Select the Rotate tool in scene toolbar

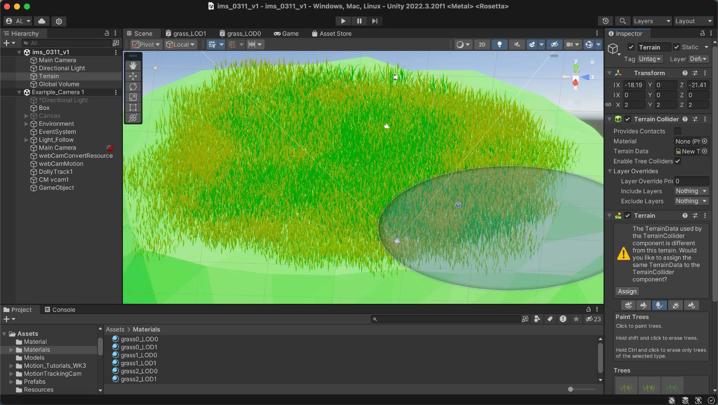[x=133, y=86]
